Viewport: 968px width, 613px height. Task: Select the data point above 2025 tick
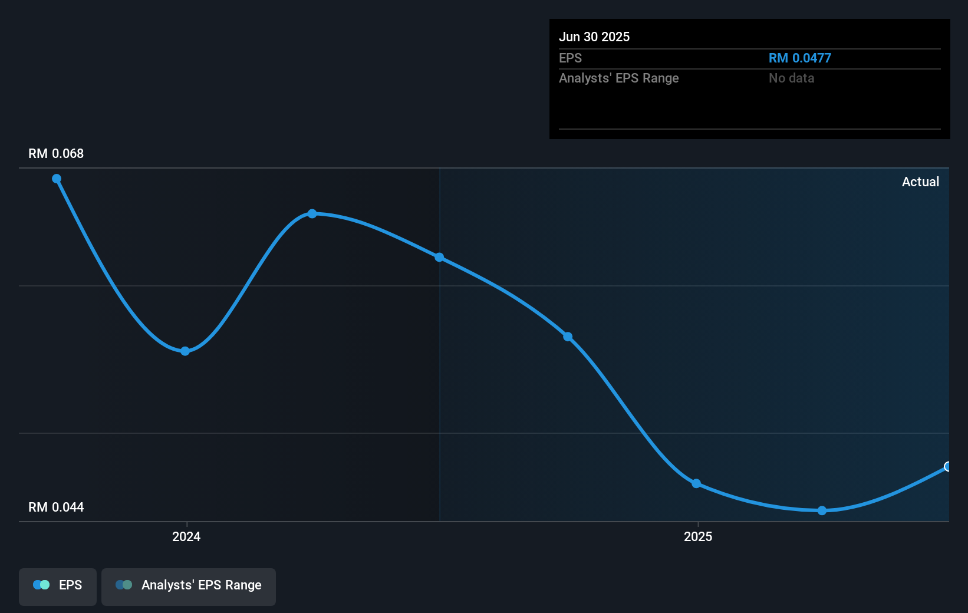pyautogui.click(x=696, y=483)
